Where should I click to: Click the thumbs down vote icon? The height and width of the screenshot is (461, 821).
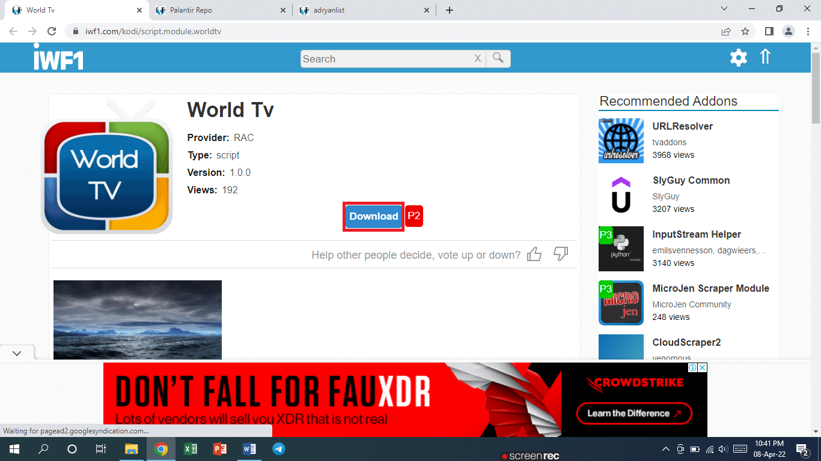561,255
